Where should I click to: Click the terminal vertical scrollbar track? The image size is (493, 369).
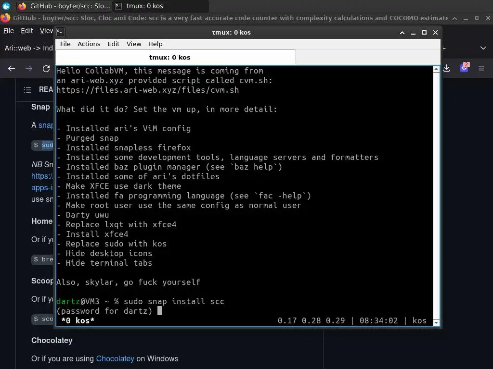(x=436, y=196)
